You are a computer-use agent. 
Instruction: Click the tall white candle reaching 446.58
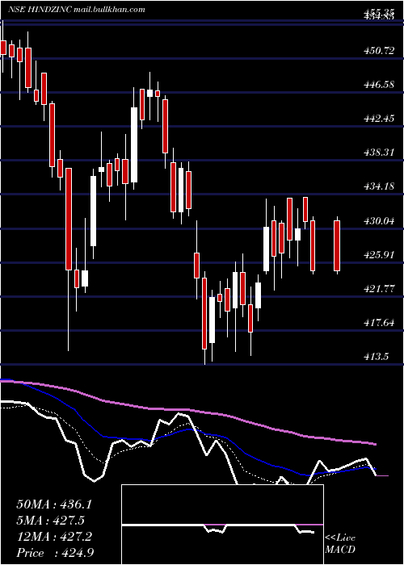point(134,144)
